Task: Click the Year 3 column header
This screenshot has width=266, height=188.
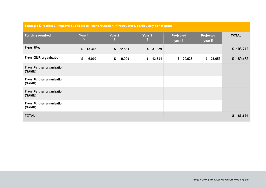Action: (147, 38)
